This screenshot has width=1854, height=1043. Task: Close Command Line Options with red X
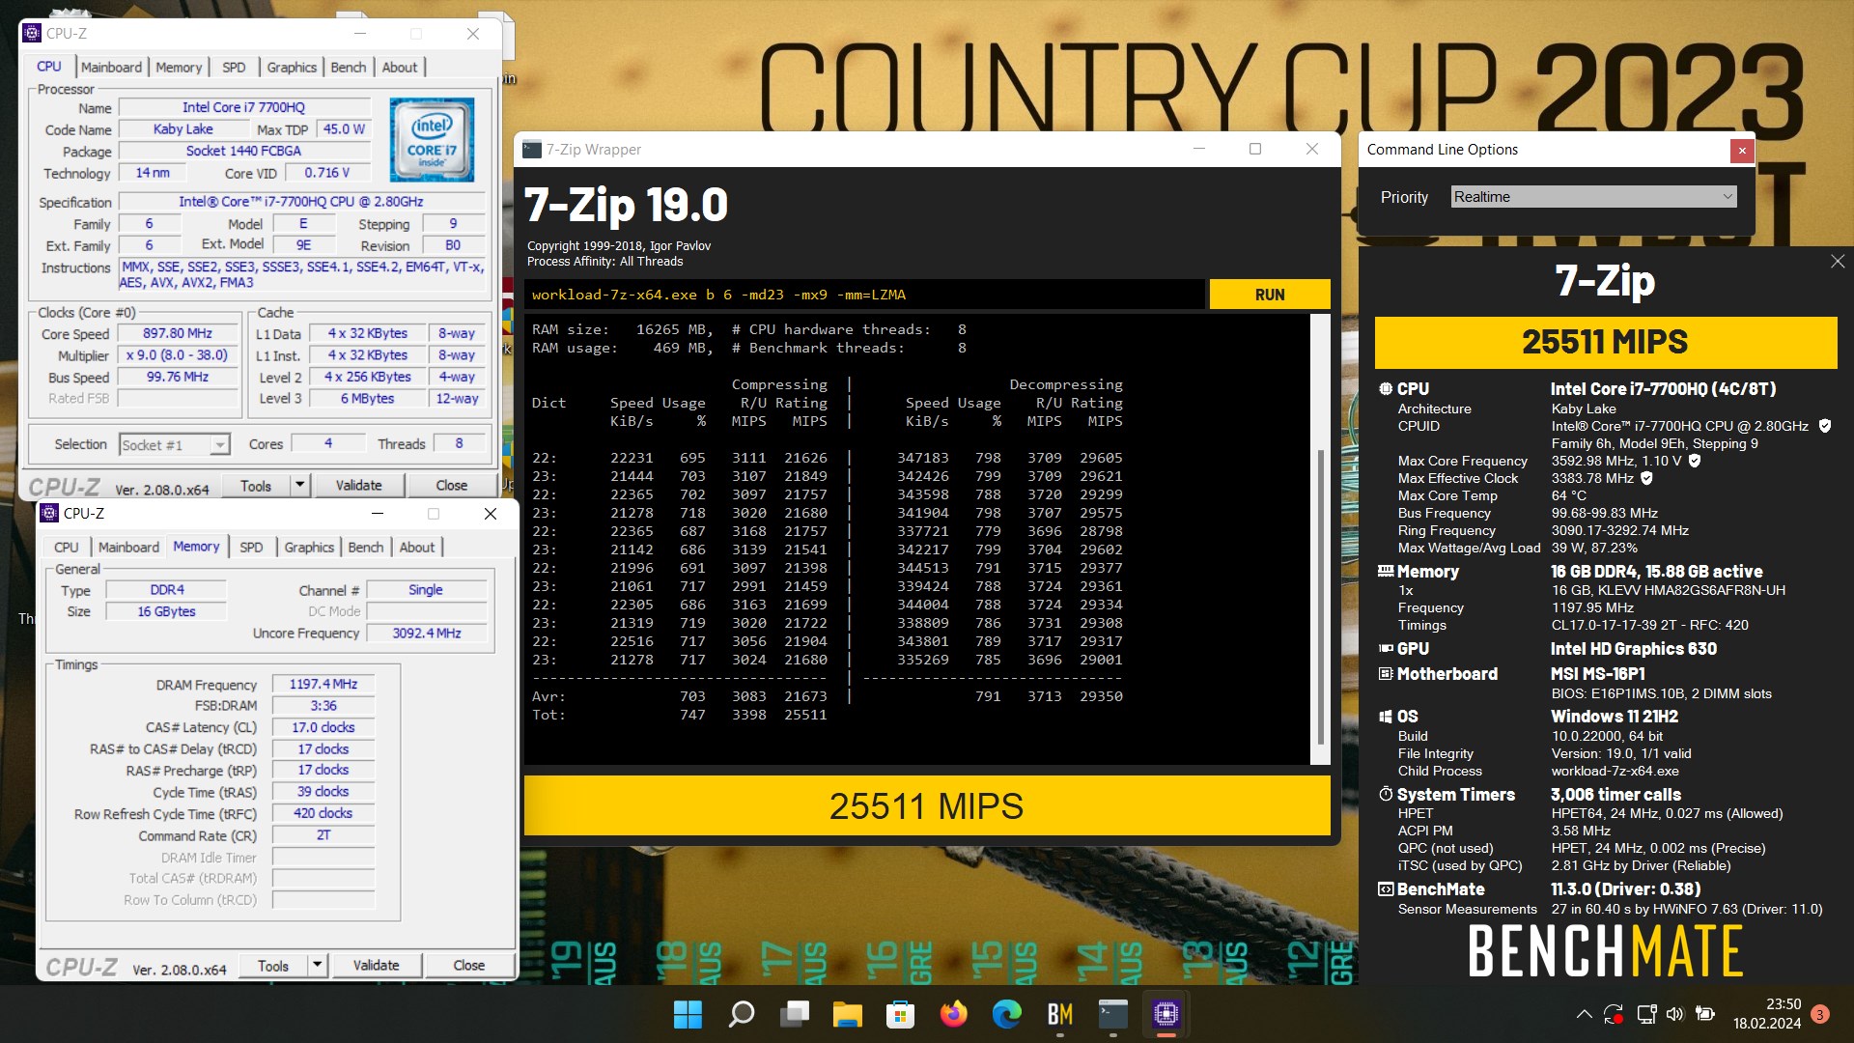coord(1742,150)
